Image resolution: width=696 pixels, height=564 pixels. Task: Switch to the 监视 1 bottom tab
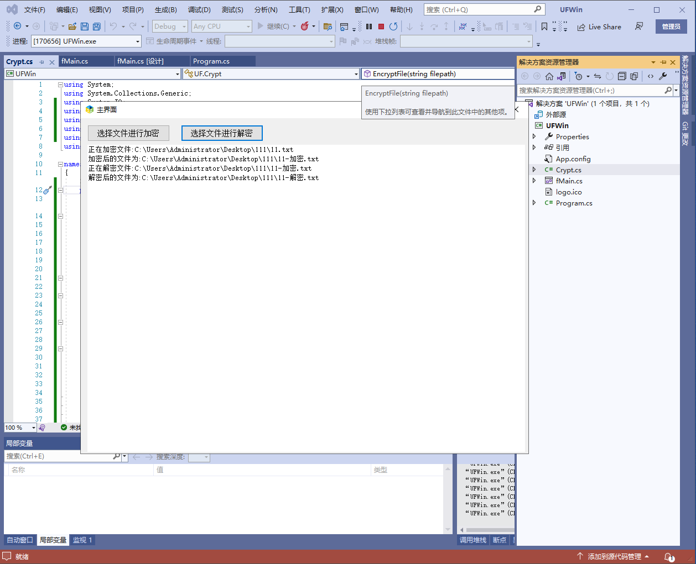tap(82, 540)
